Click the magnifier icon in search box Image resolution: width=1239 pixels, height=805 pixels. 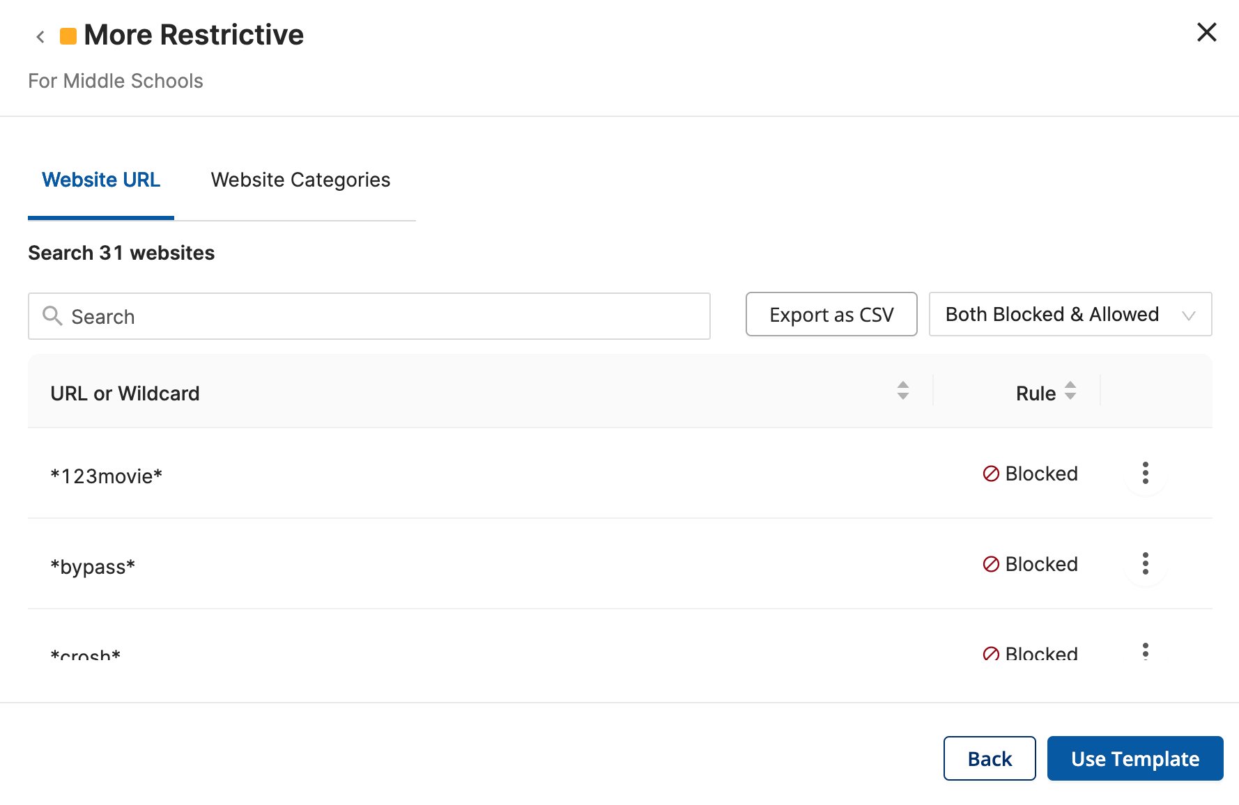point(52,316)
